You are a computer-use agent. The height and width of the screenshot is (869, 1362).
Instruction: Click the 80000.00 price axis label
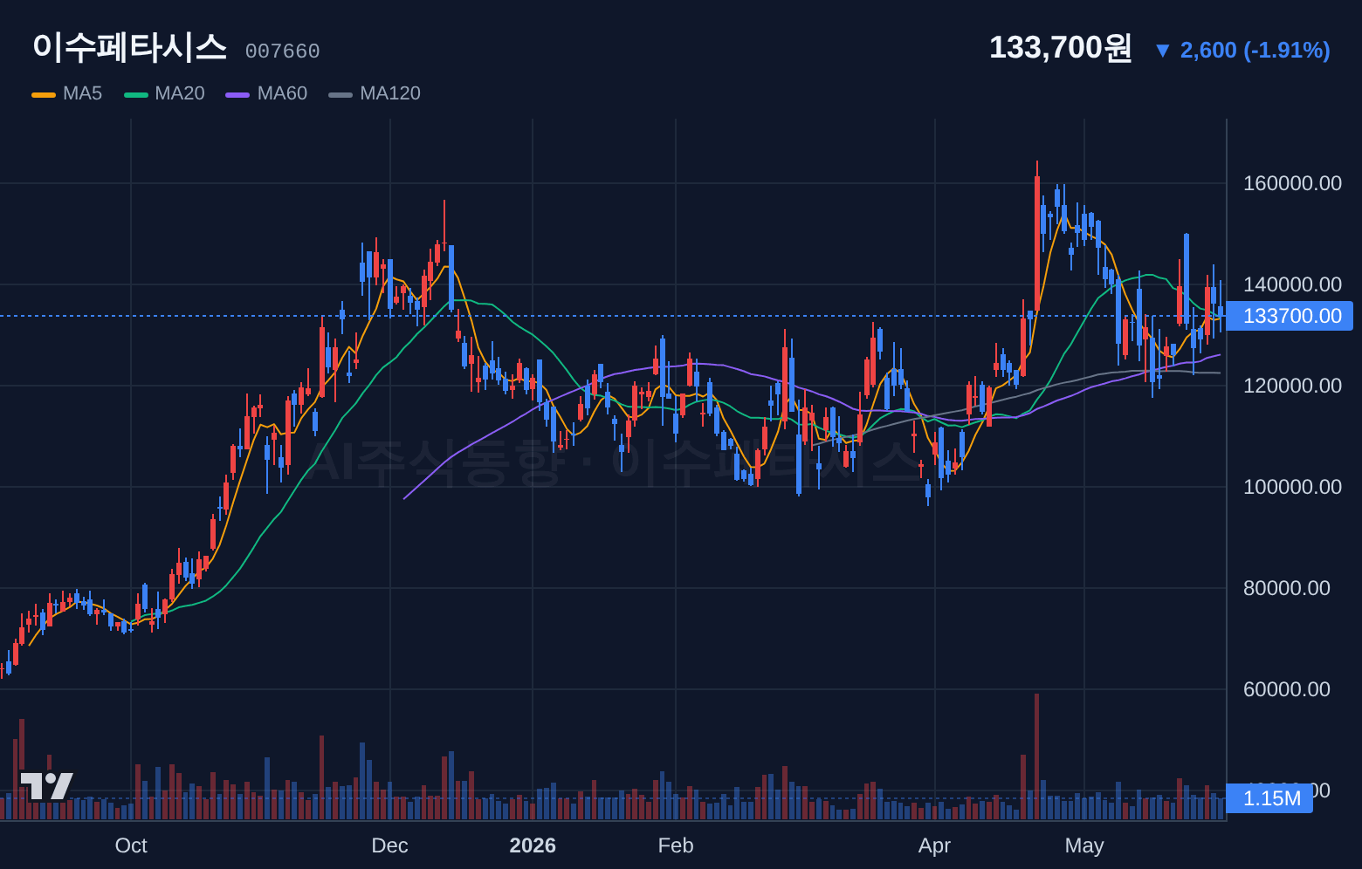1287,588
